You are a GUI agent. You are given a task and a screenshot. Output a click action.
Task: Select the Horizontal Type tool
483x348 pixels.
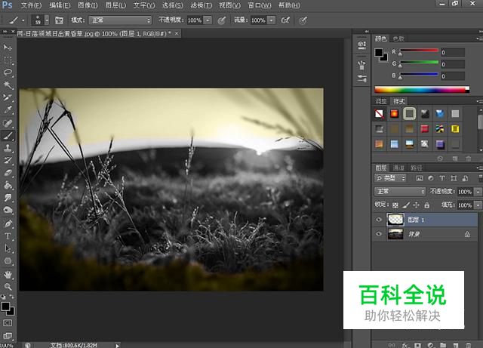point(8,236)
